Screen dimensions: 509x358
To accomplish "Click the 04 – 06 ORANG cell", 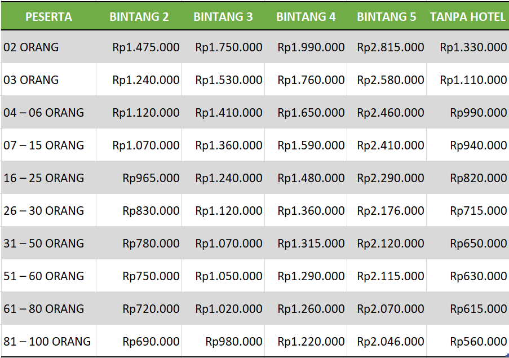I will [43, 113].
